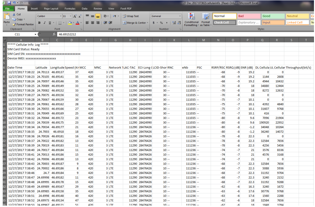Image resolution: width=315 pixels, height=207 pixels.
Task: Apply the Linked Cell style
Action: (297, 23)
